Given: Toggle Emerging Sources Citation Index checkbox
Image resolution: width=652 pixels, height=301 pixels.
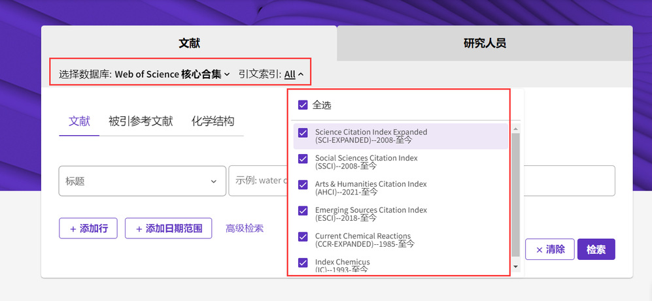Looking at the screenshot, I should [x=303, y=210].
